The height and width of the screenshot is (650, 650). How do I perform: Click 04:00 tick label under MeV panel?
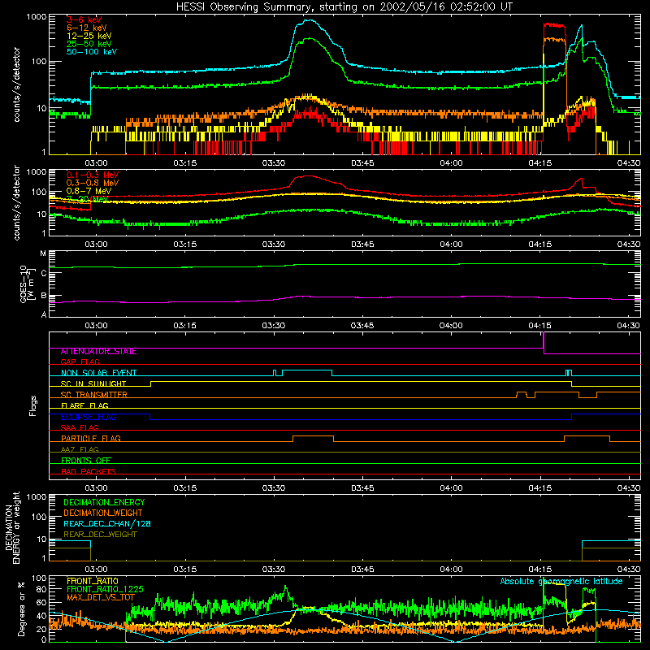(x=451, y=245)
